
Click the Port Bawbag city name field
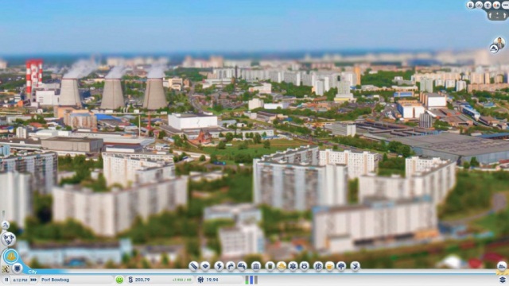[x=76, y=280]
